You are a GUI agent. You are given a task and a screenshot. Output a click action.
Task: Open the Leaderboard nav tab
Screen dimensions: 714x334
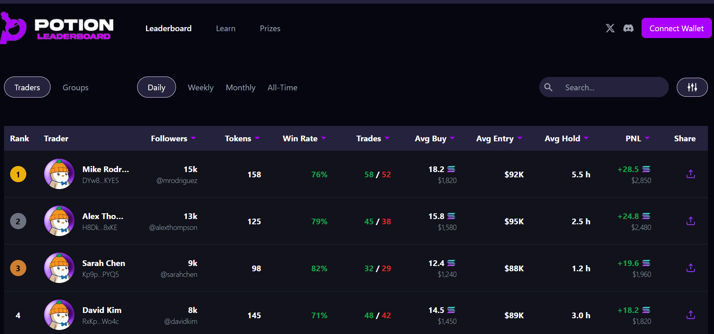coord(168,28)
